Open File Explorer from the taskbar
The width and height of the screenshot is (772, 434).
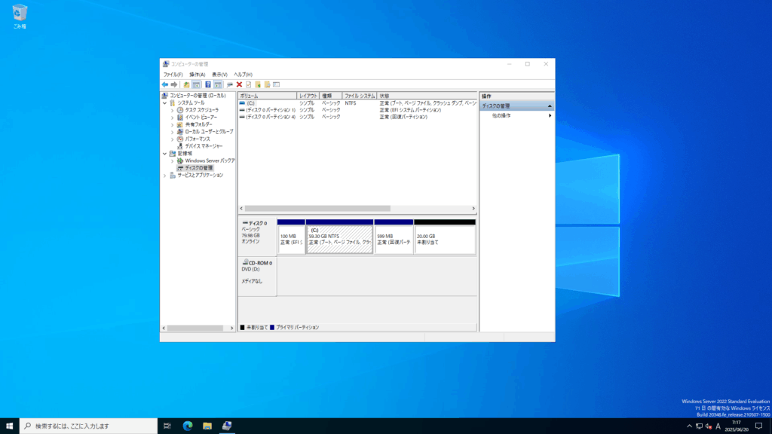click(x=207, y=426)
